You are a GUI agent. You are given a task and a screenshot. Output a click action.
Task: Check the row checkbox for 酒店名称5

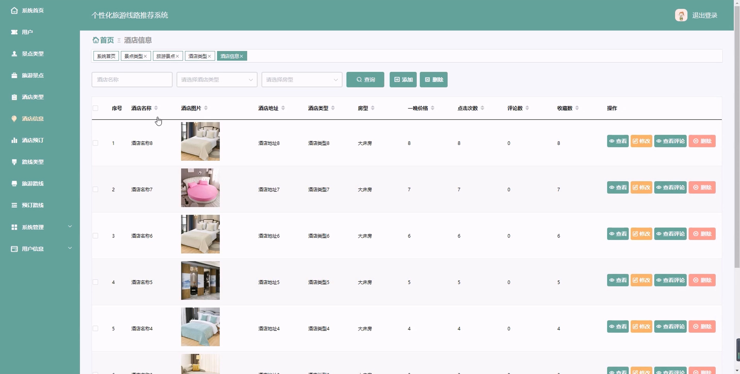coord(95,282)
